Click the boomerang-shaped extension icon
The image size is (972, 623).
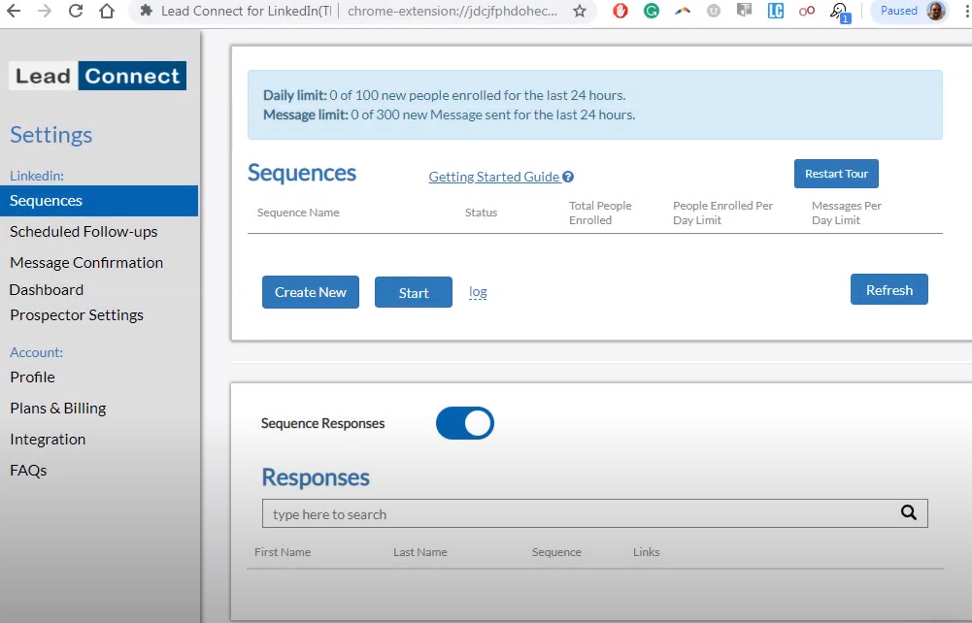pos(683,11)
